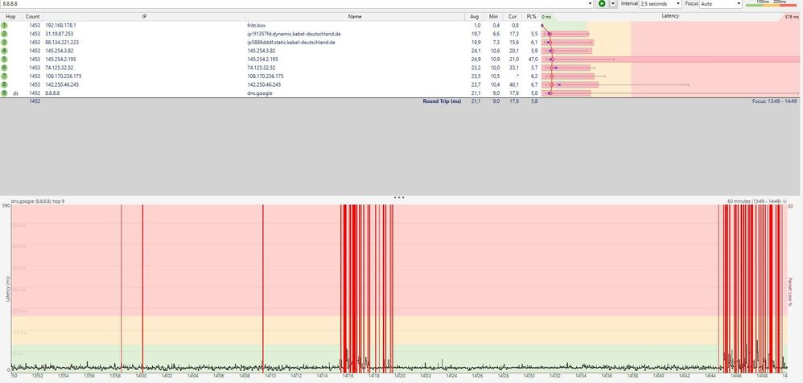
Task: Open the Focus Auto dropdown
Action: (721, 3)
